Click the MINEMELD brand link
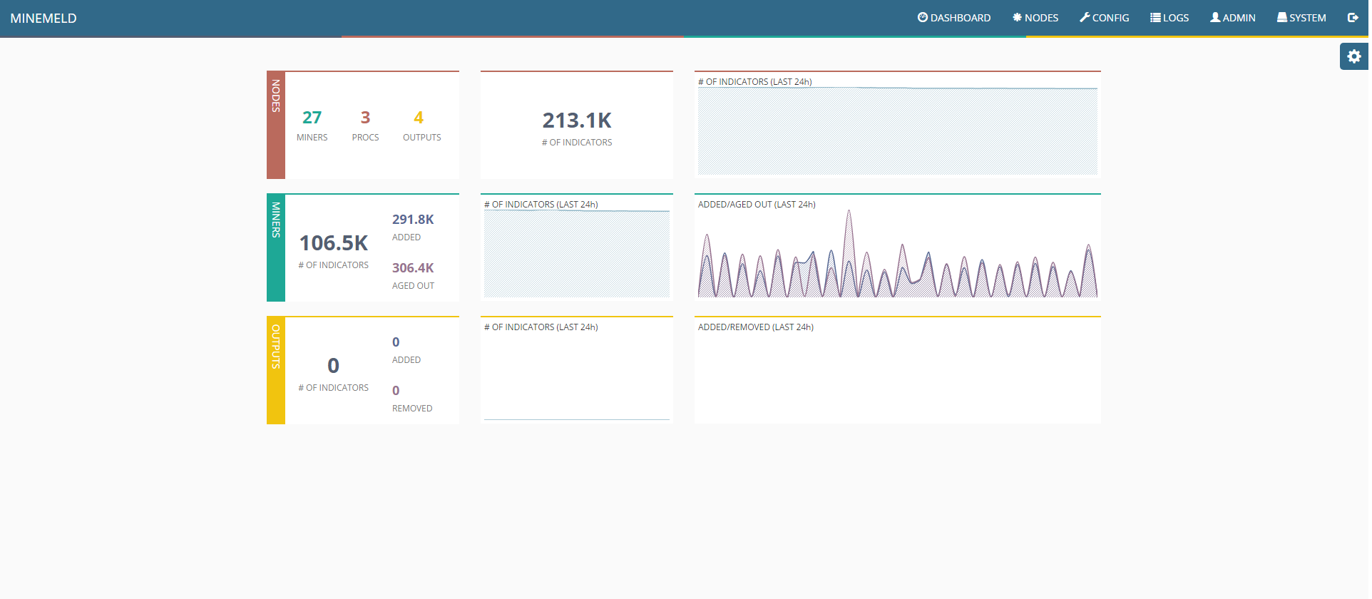The height and width of the screenshot is (599, 1372). (x=43, y=19)
